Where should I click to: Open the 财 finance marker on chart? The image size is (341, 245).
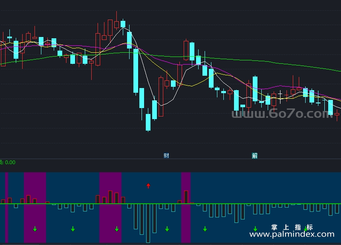click(x=166, y=156)
